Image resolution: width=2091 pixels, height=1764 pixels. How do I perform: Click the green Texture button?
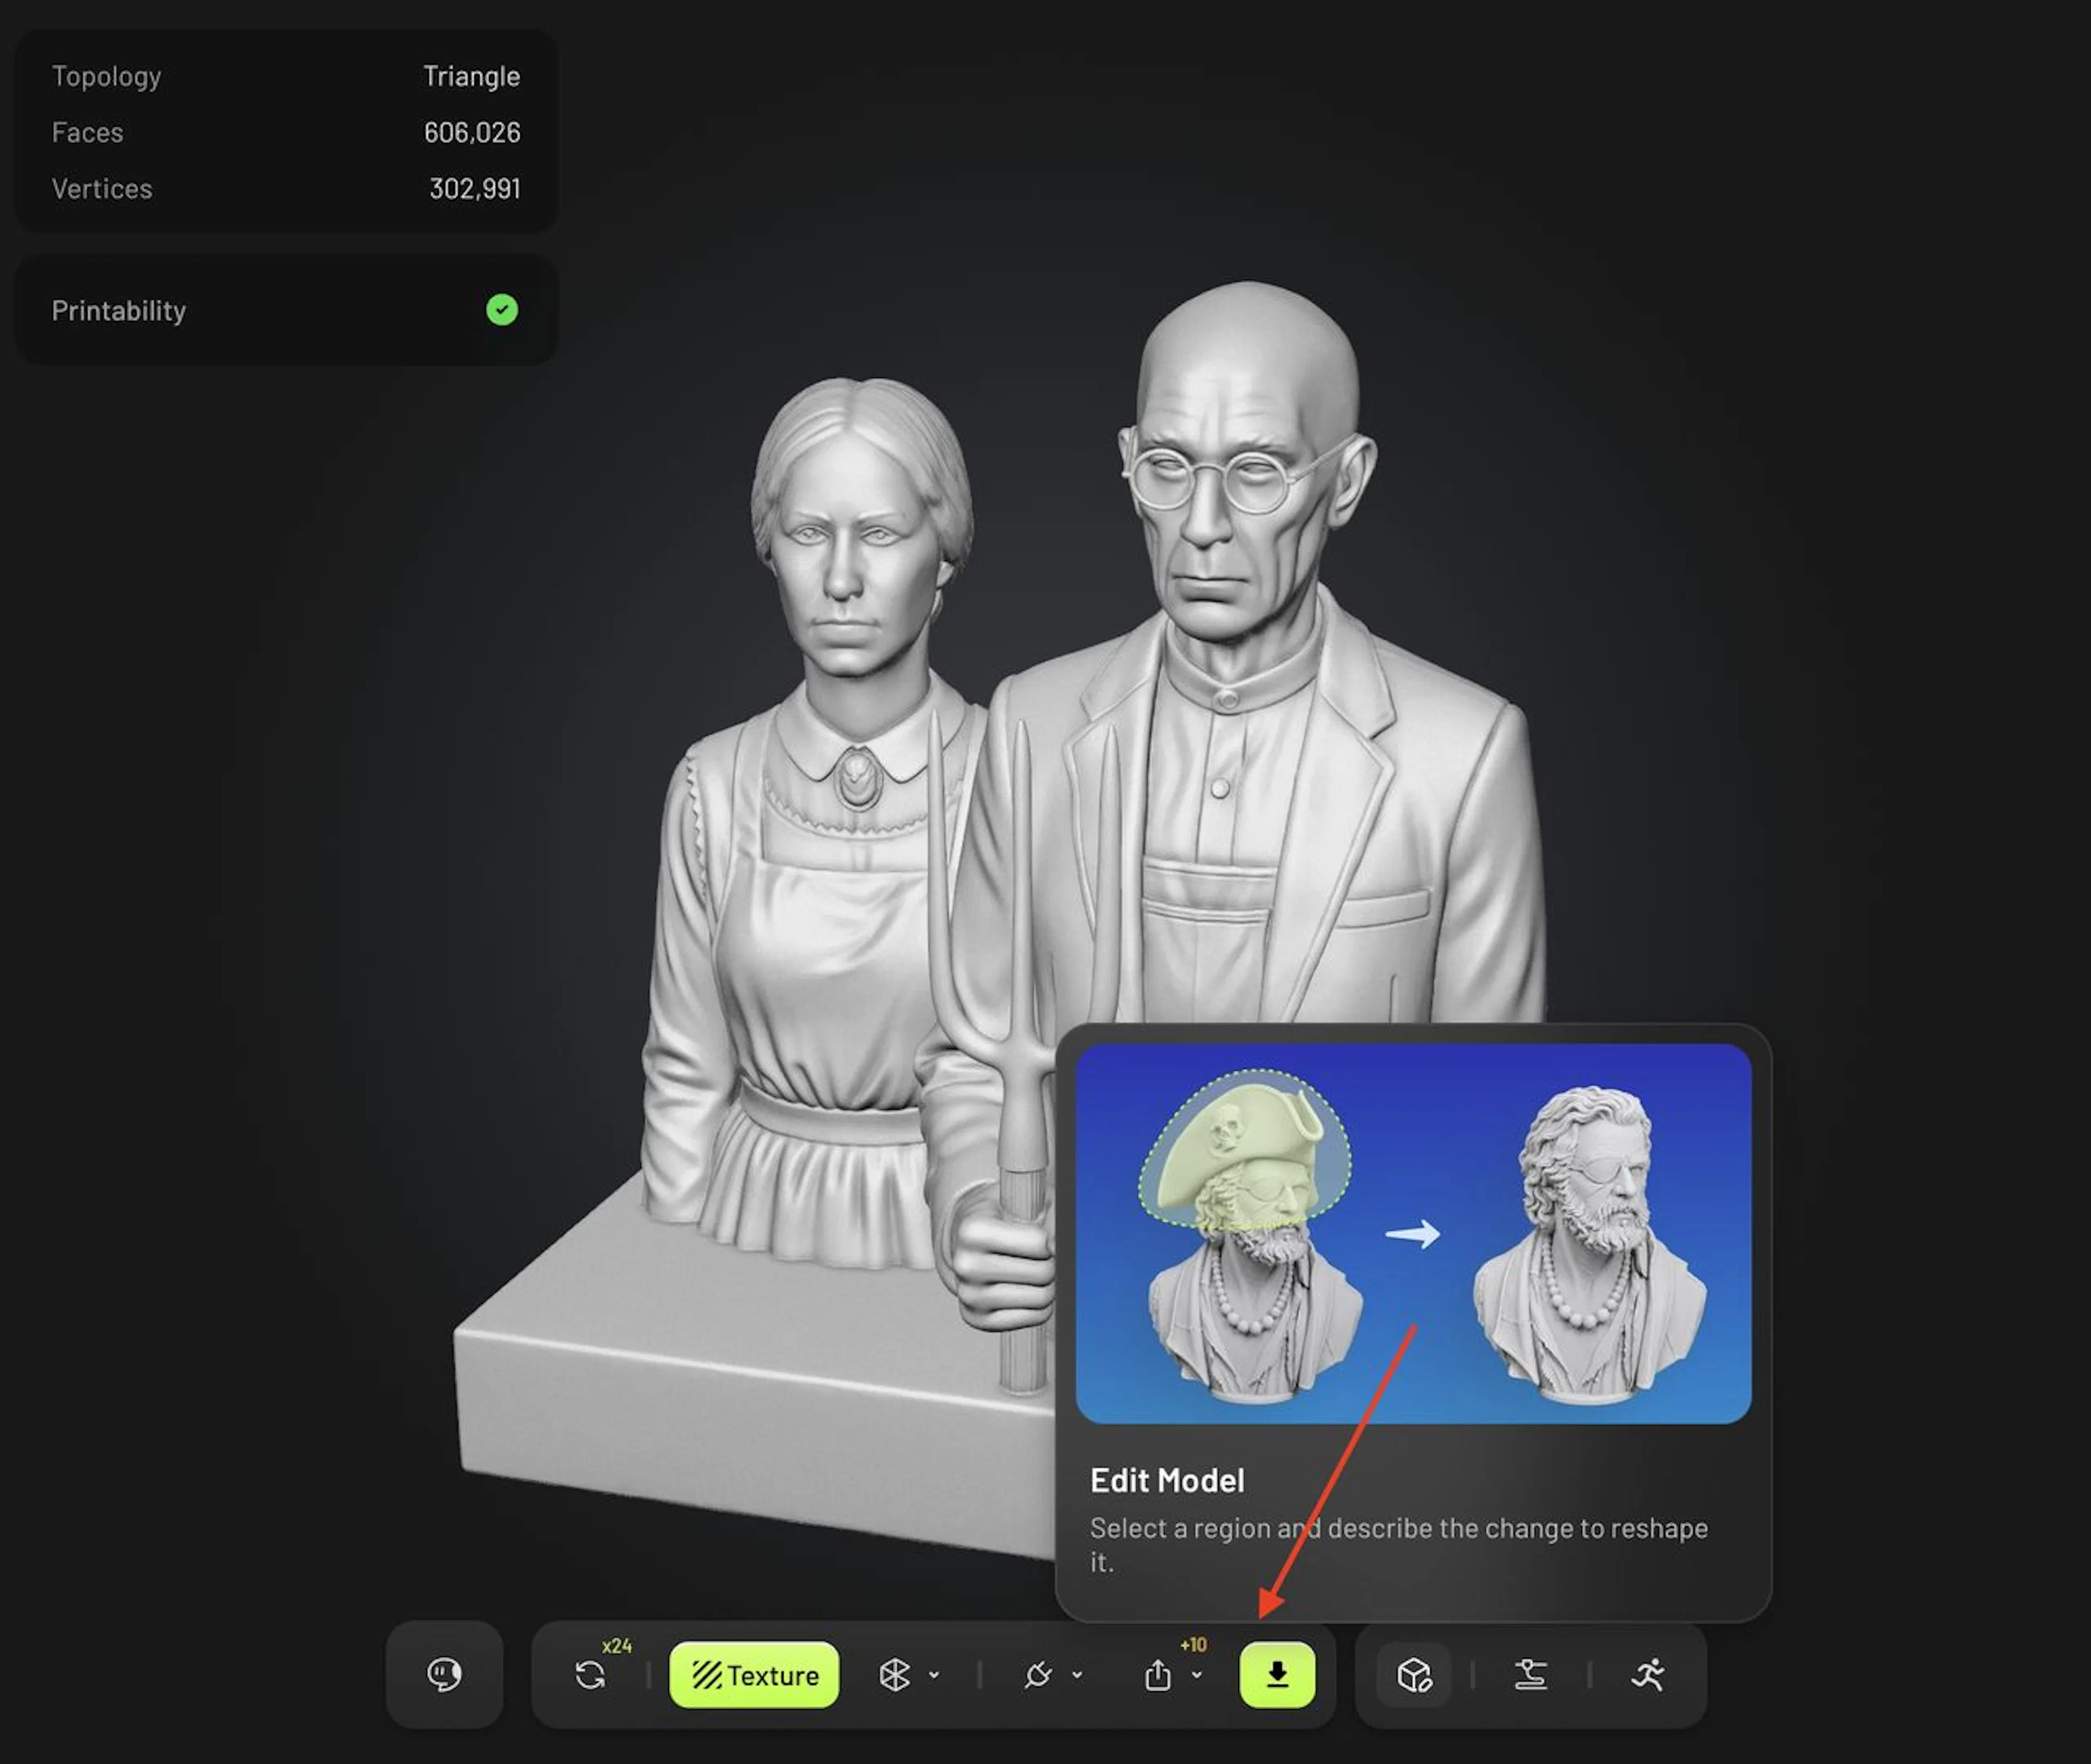click(754, 1674)
